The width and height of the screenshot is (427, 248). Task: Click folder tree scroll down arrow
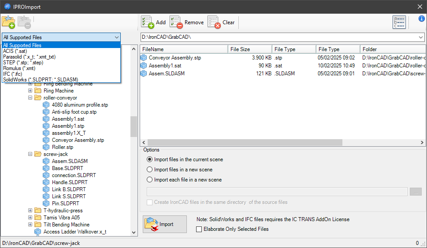point(134,233)
